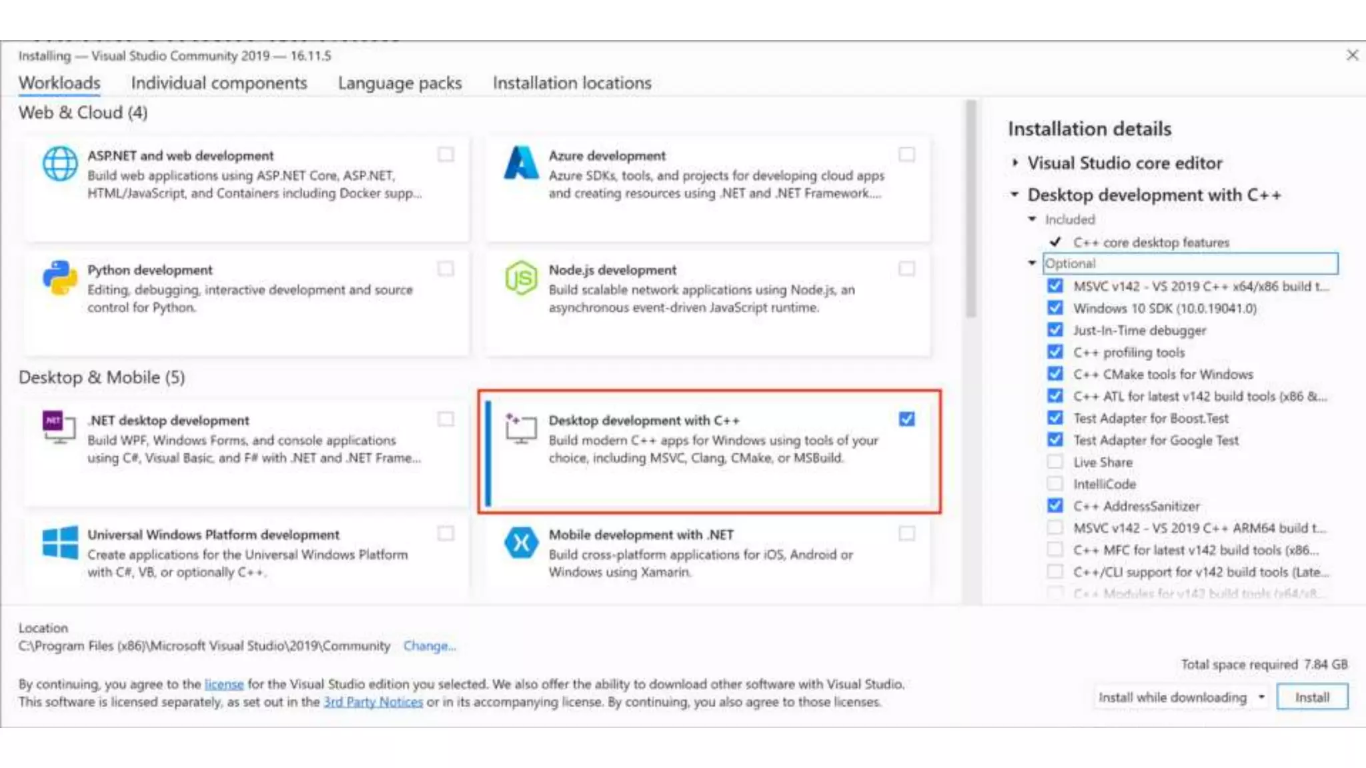Expand Visual Studio core editor section
Viewport: 1366px width, 768px height.
click(1015, 163)
